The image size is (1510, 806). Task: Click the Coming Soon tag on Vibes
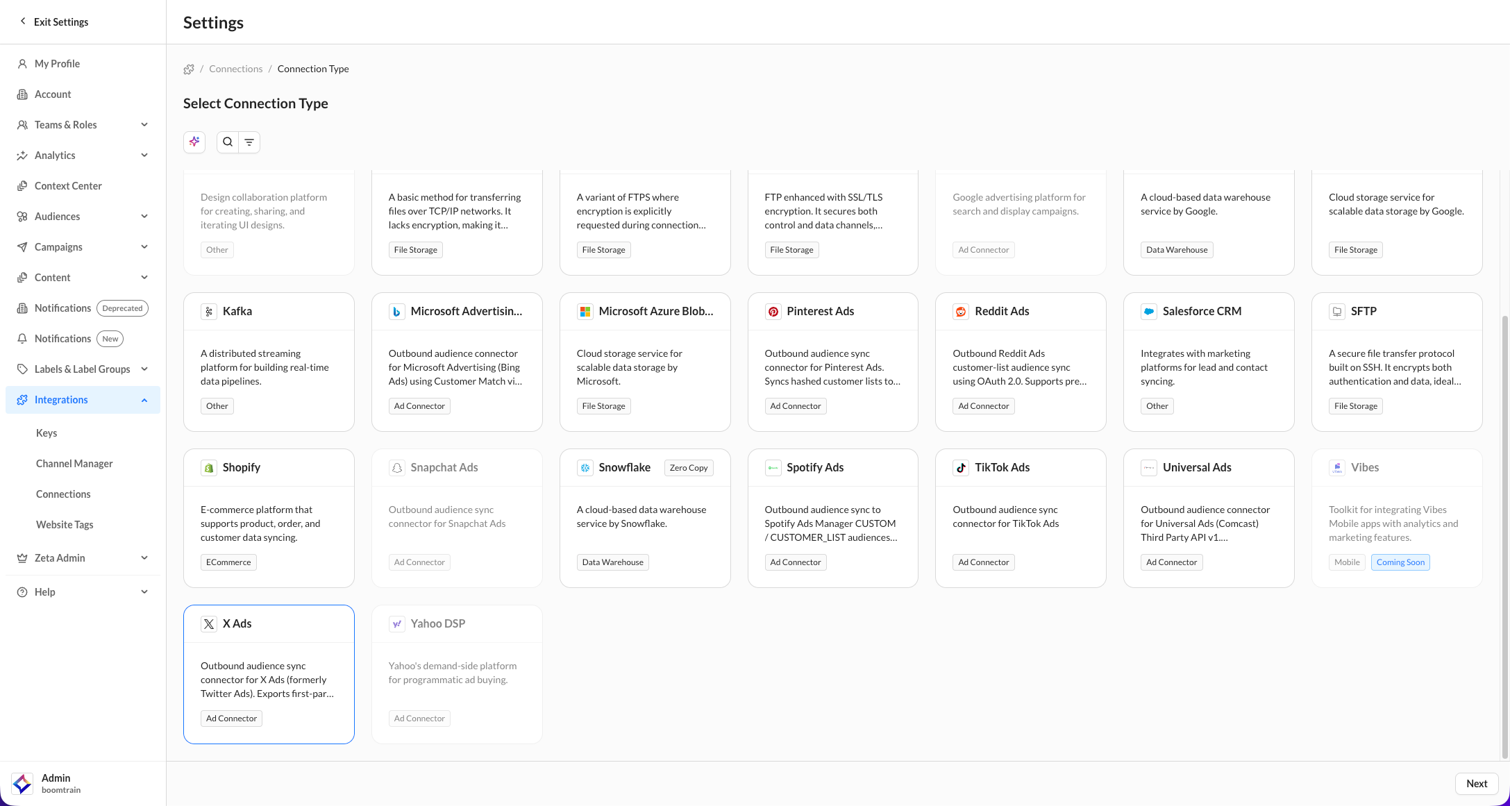(1400, 562)
